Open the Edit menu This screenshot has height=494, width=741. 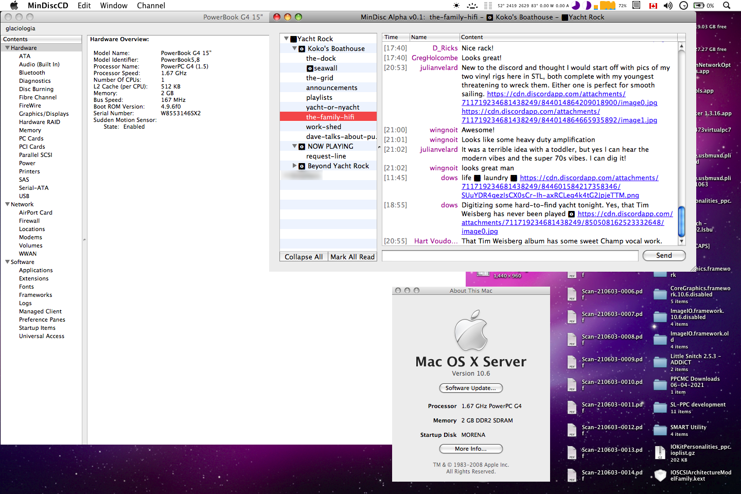tap(84, 5)
